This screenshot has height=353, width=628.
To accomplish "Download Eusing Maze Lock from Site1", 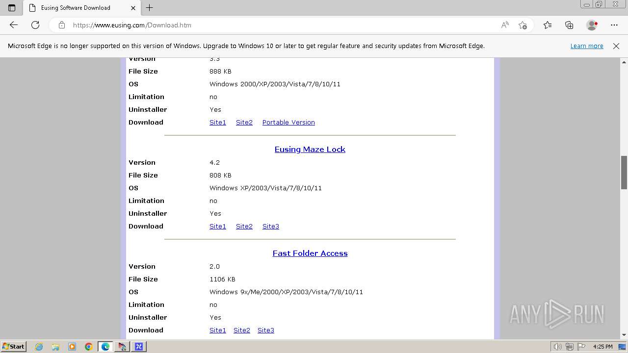I will pos(218,227).
